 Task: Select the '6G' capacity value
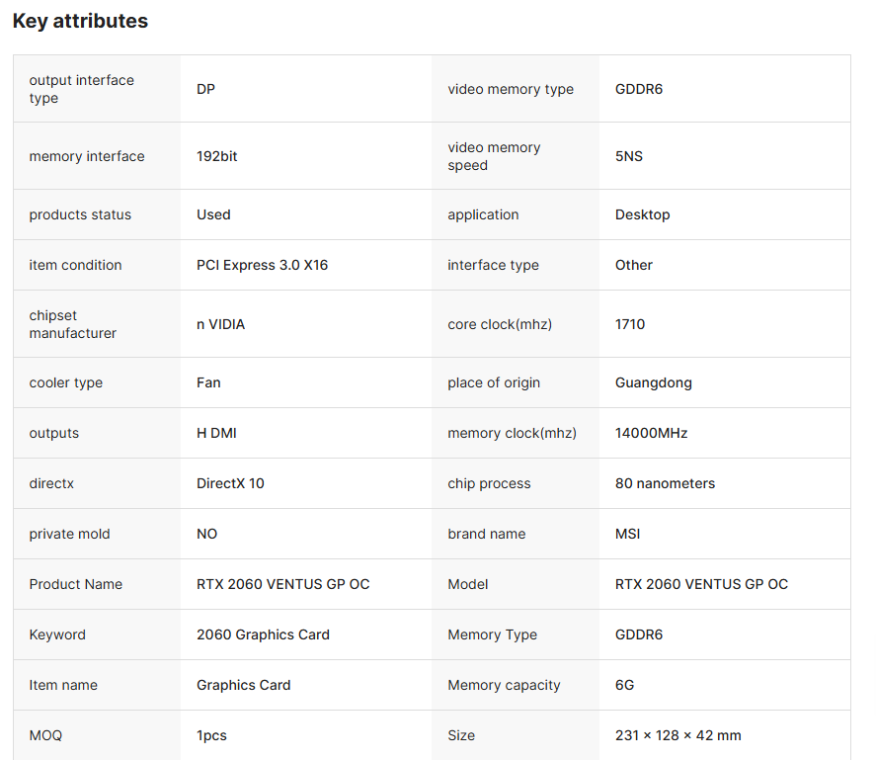click(624, 685)
